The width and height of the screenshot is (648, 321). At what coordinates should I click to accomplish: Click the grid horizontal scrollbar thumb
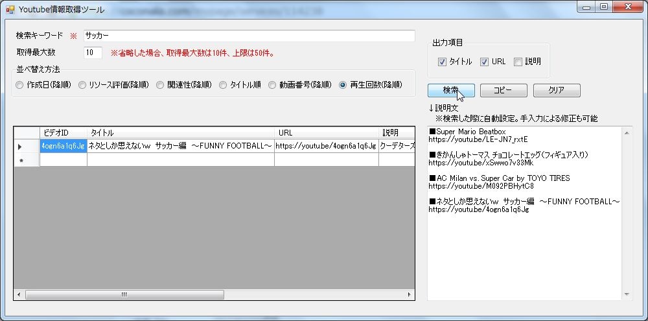(x=124, y=294)
